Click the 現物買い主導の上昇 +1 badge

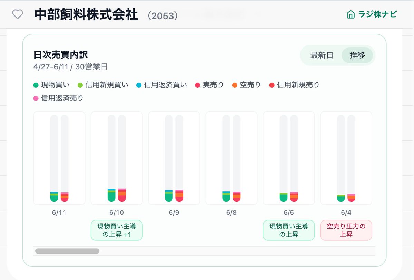pos(117,230)
